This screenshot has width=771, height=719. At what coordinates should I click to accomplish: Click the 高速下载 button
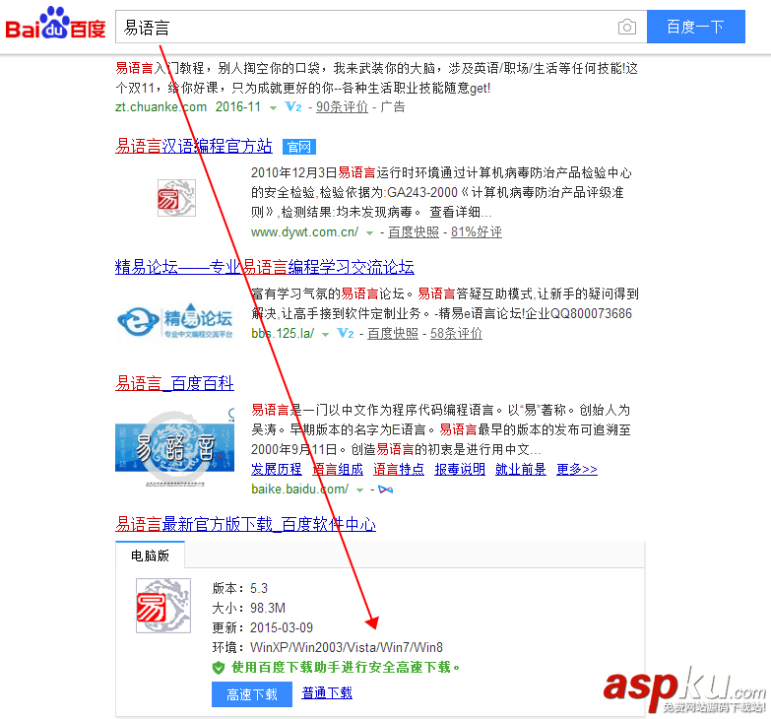pyautogui.click(x=252, y=694)
